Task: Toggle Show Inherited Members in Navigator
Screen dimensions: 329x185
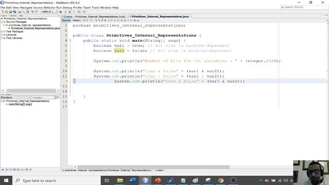Action: pyautogui.click(x=3, y=170)
